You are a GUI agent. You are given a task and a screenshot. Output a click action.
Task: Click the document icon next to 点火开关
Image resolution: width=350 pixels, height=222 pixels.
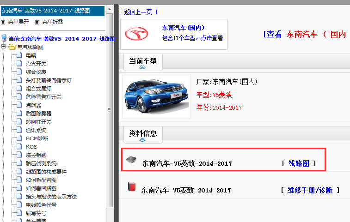[x=19, y=63]
